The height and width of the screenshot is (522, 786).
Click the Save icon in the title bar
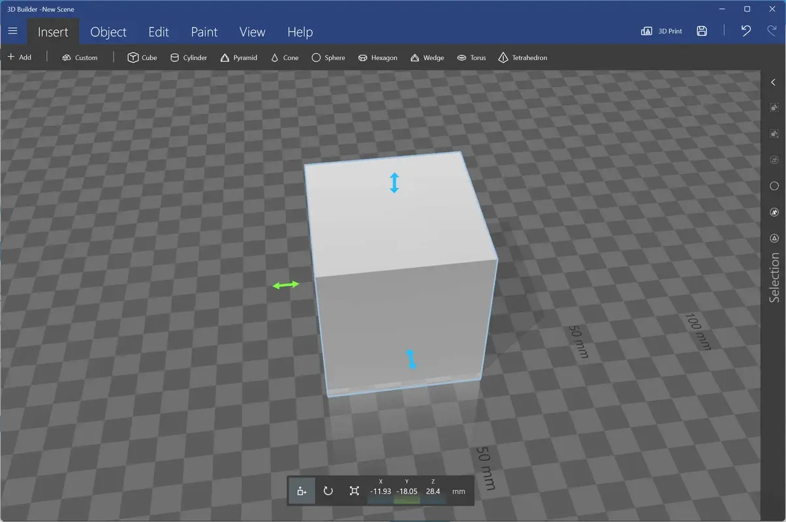[701, 31]
